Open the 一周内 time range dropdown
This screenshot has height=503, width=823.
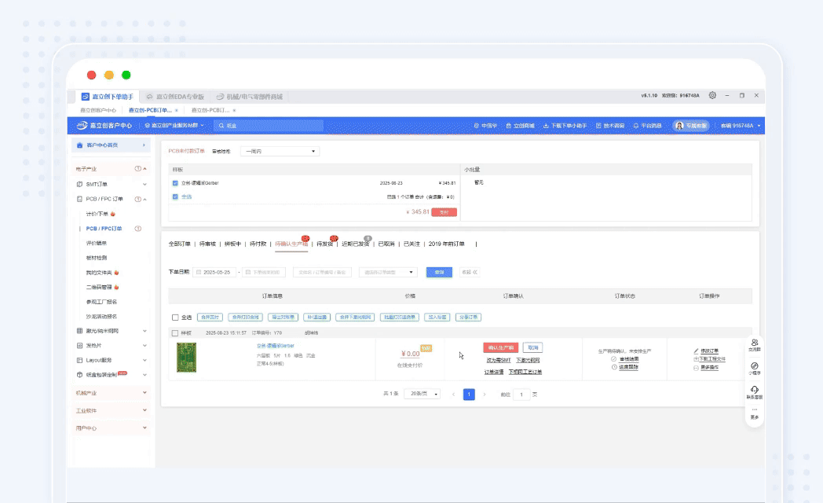[x=280, y=151]
